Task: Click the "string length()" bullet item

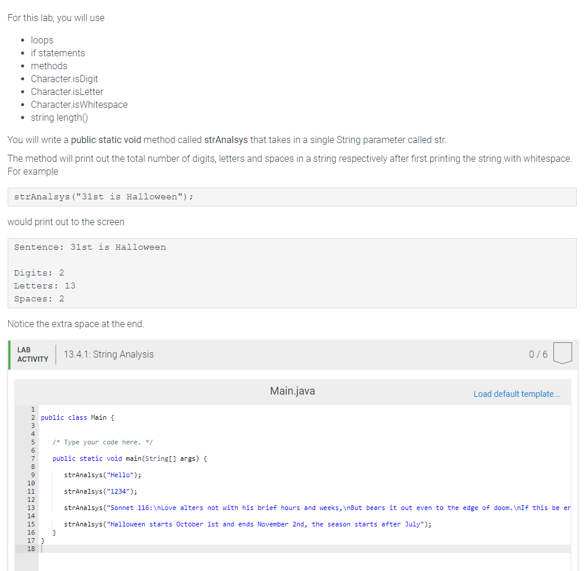Action: 59,117
